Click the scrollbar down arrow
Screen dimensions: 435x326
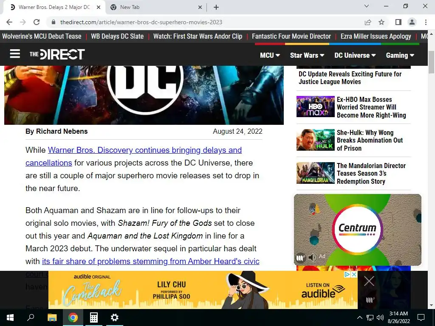click(x=432, y=306)
